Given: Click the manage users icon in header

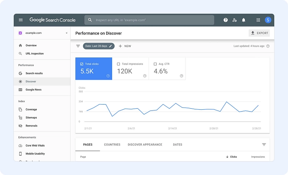Looking at the screenshot, I should pyautogui.click(x=235, y=20).
